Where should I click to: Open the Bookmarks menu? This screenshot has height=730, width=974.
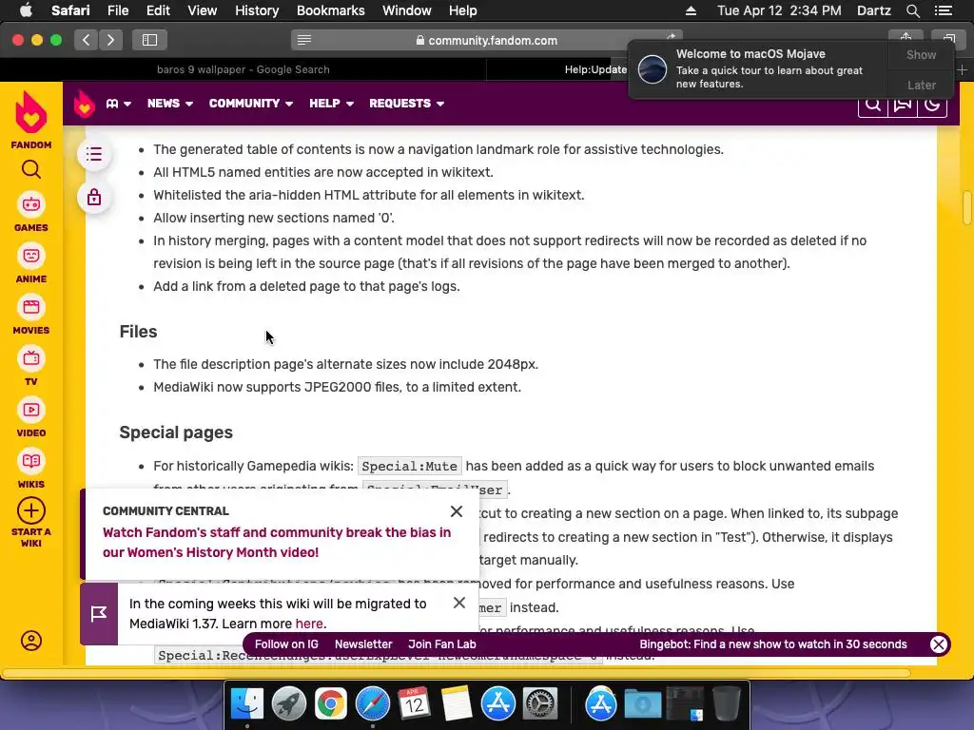coord(330,10)
